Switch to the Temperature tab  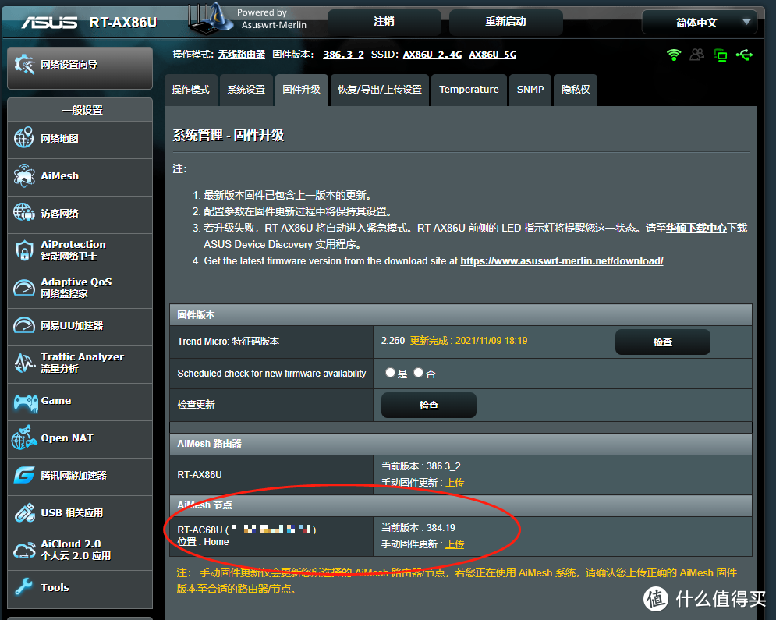469,90
